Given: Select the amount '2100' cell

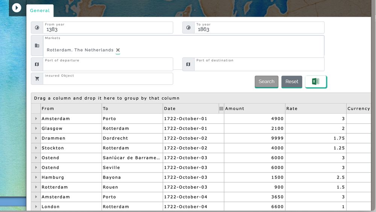Looking at the screenshot, I should click(x=255, y=128).
